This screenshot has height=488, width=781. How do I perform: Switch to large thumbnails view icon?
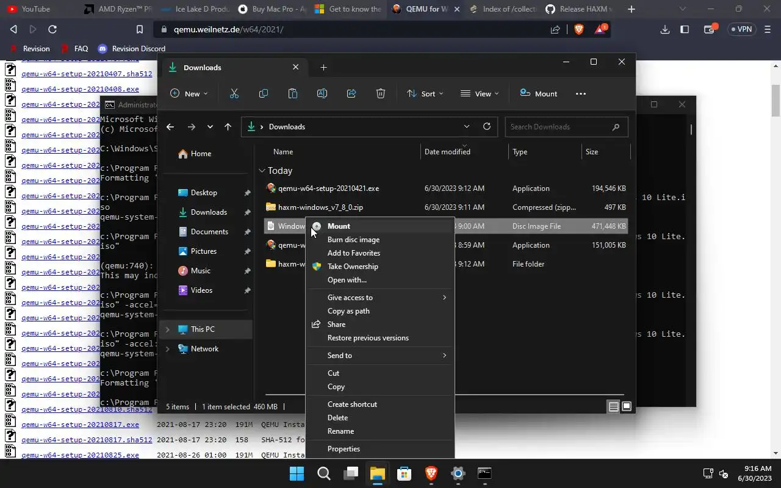click(x=627, y=407)
